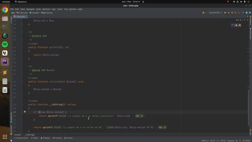Show Applications grid in the dock
The height and width of the screenshot is (142, 252).
coord(5,137)
